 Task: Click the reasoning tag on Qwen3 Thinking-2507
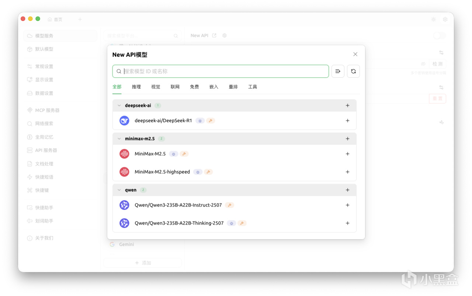pyautogui.click(x=231, y=223)
